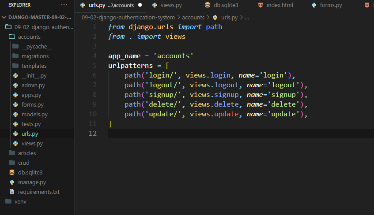Expand the crud folder
This screenshot has width=374, height=215.
click(x=37, y=163)
